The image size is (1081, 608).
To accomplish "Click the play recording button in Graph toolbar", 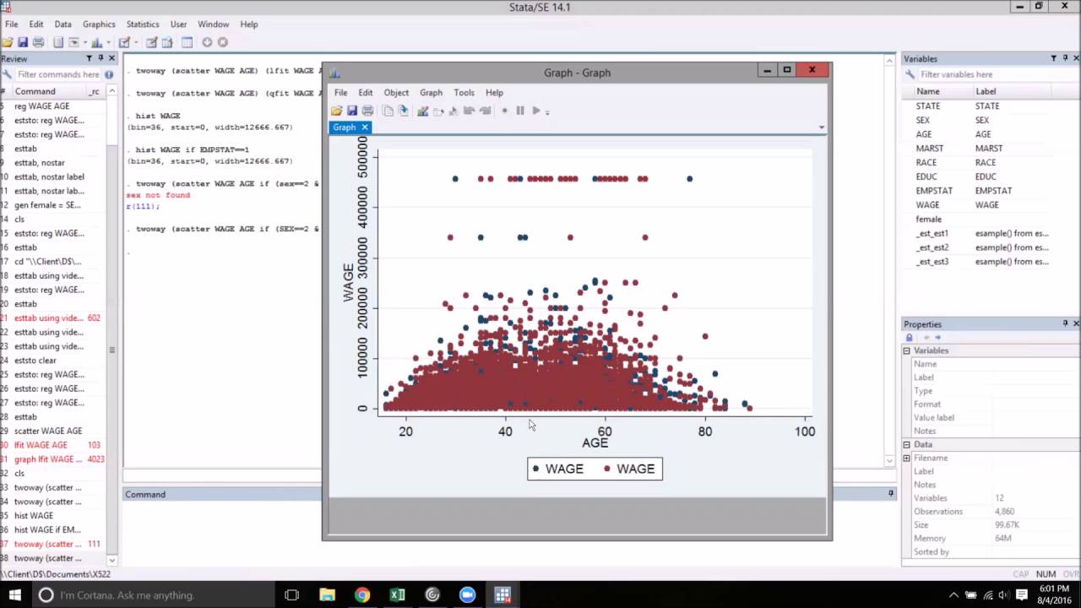I will (x=535, y=111).
